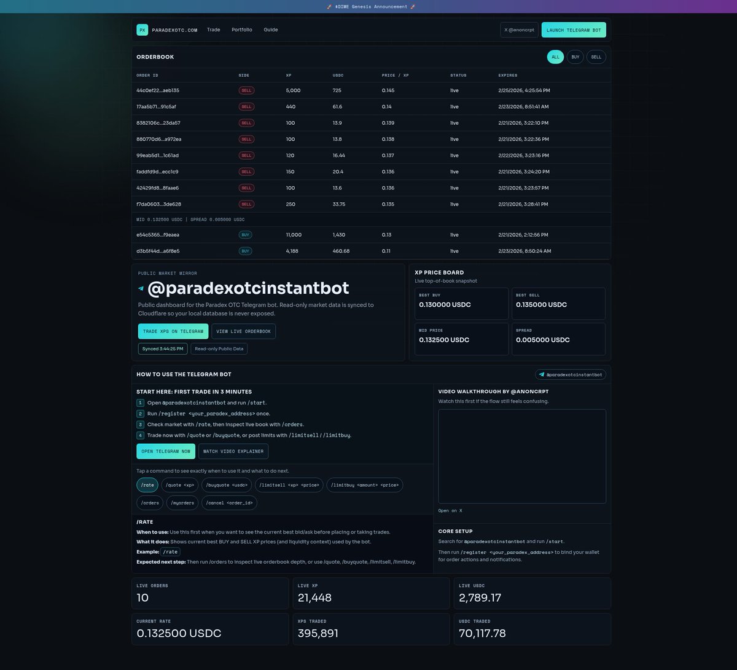Select the /cancel <order_id> chip

coord(229,503)
